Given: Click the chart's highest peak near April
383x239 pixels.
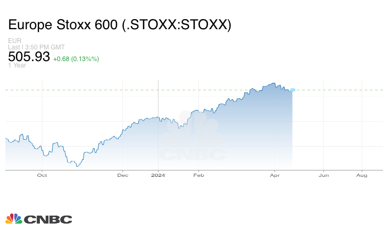Looking at the screenshot, I should point(273,83).
